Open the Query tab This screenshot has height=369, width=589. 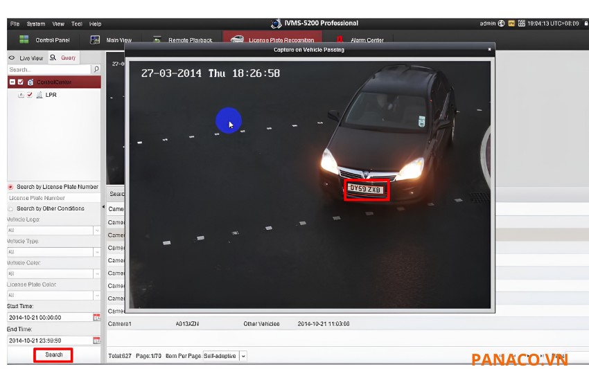[x=63, y=57]
